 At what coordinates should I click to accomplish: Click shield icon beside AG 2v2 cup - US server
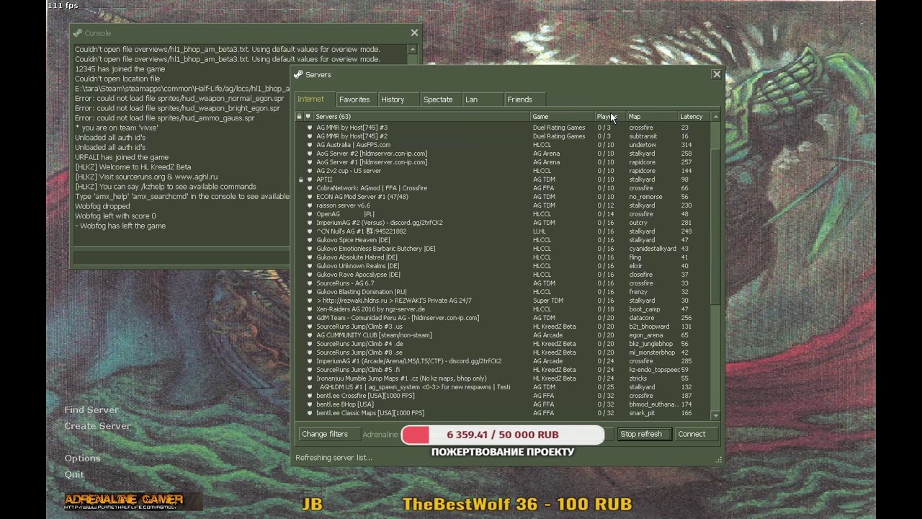coord(310,171)
